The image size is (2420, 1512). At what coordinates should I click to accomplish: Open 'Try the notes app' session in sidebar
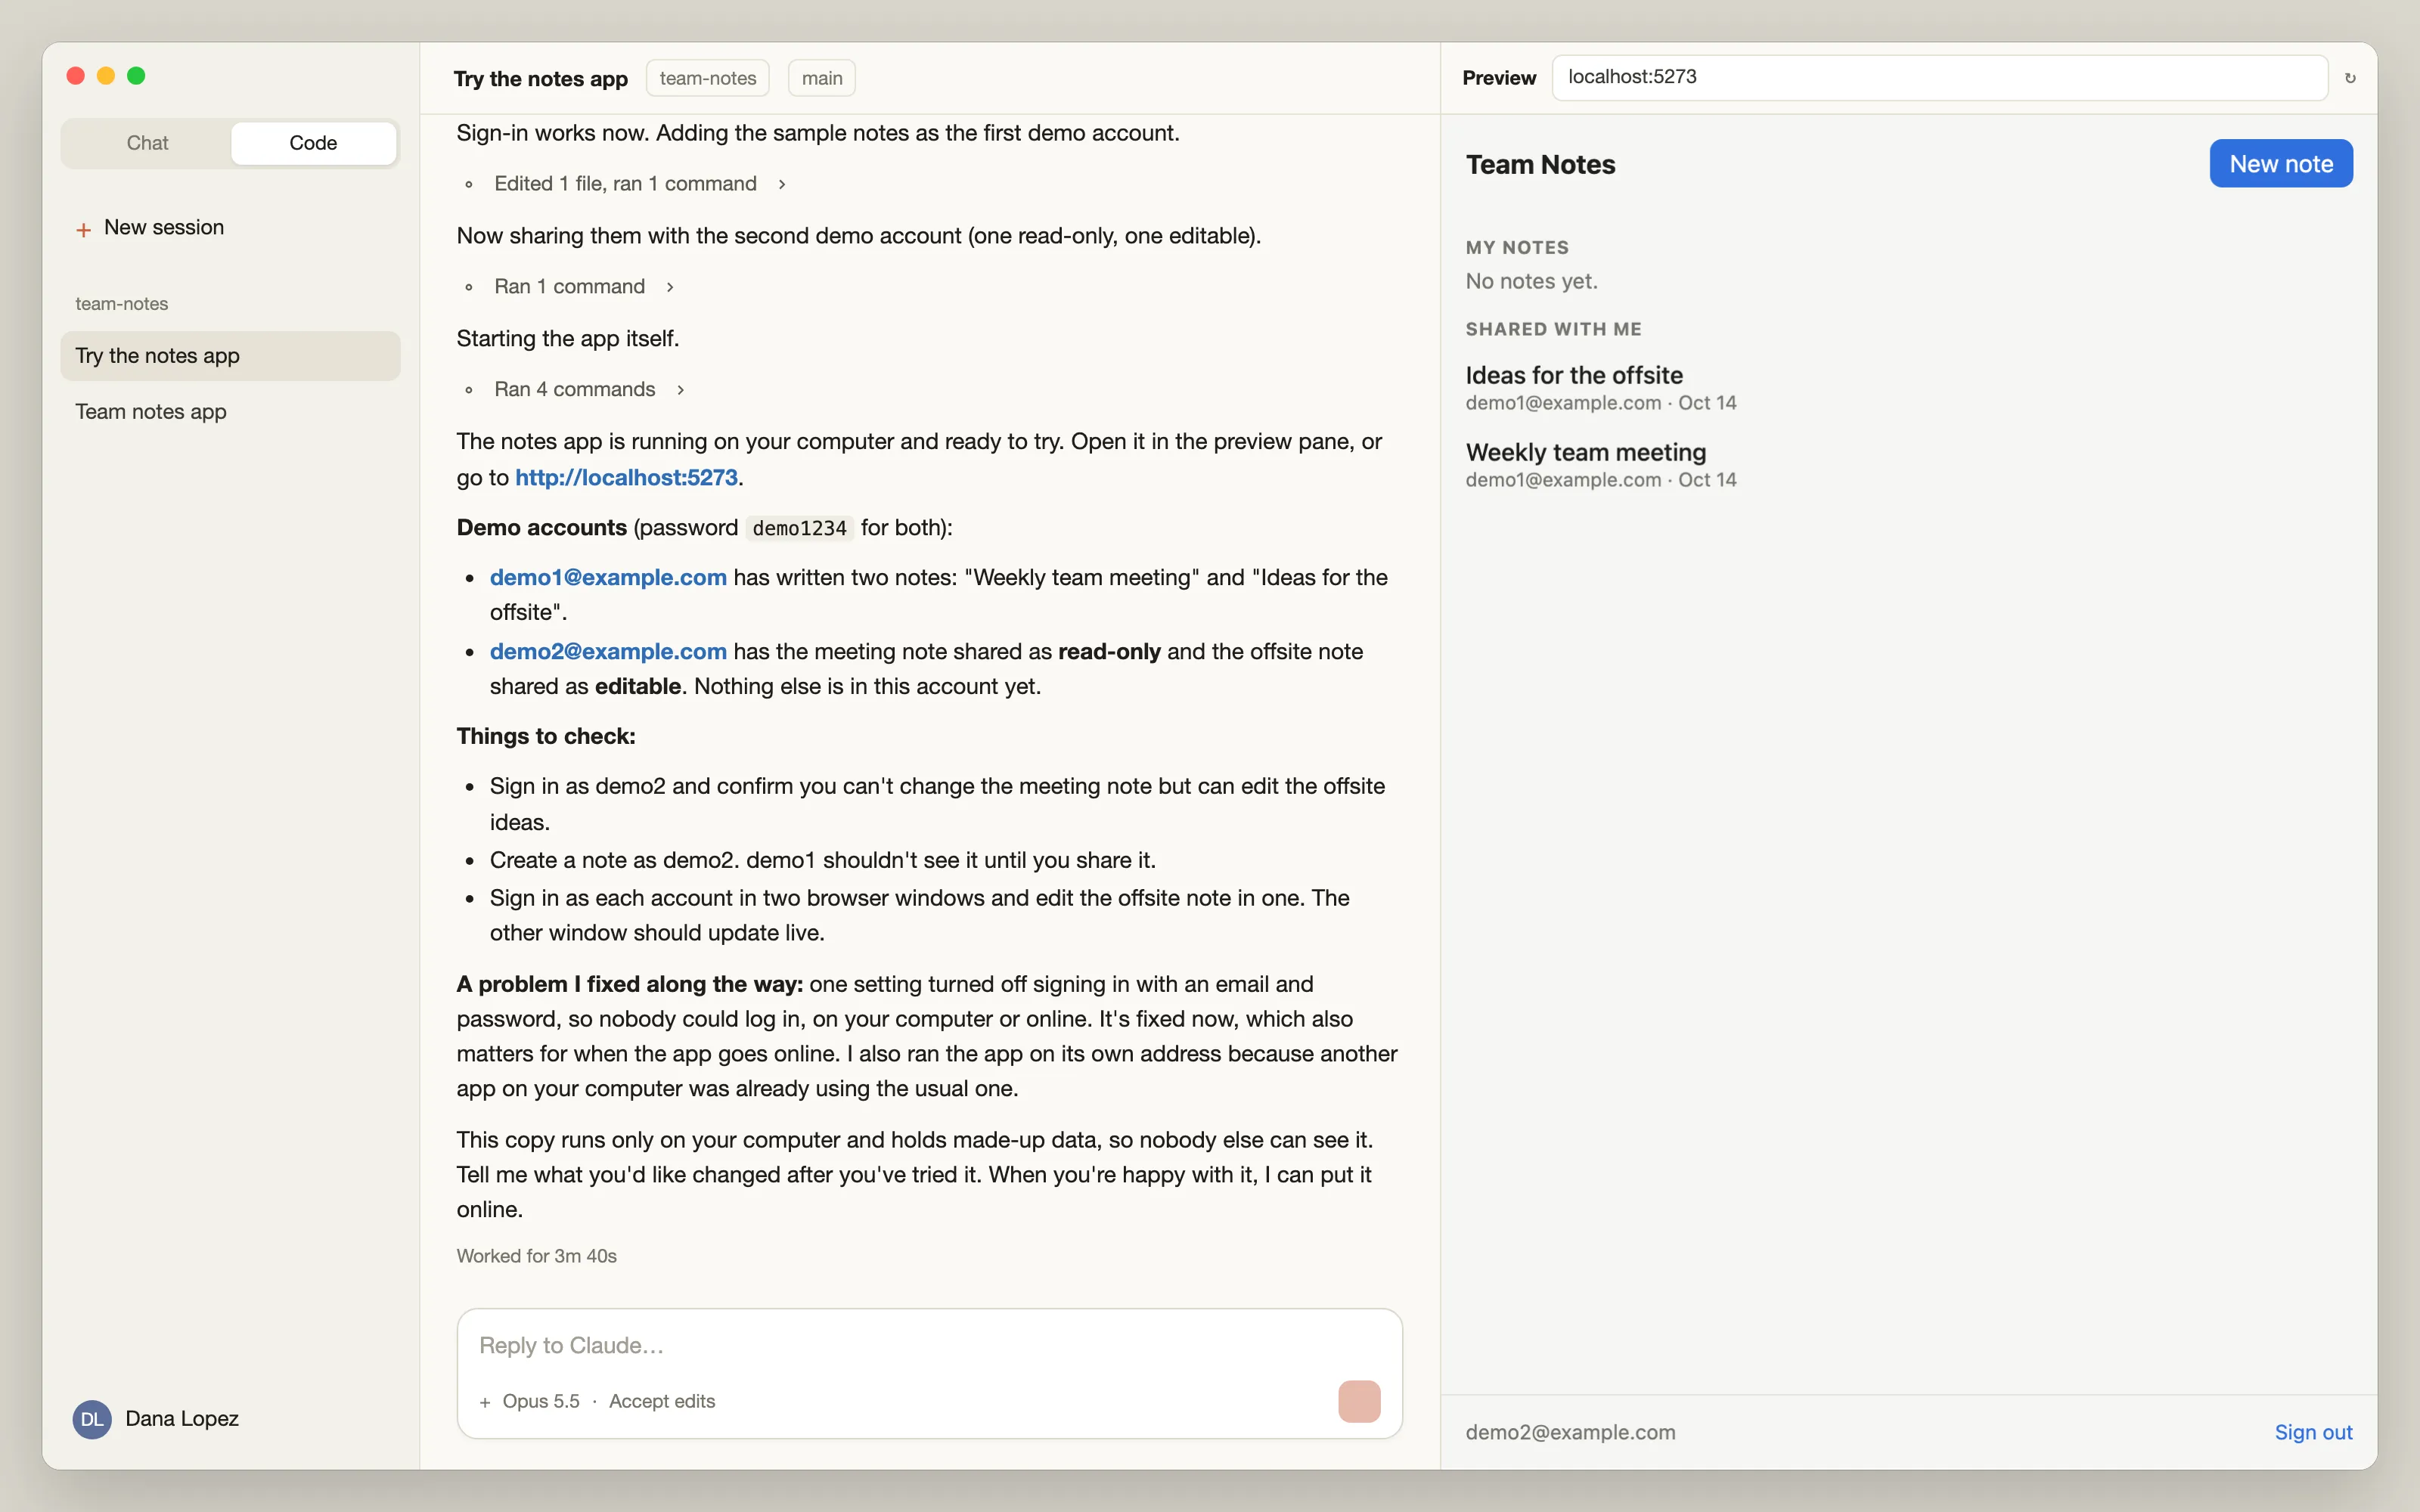tap(230, 356)
